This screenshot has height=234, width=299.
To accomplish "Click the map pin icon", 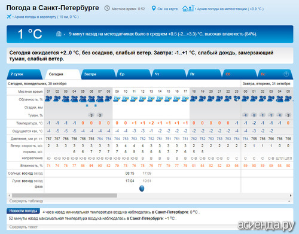I will (154, 8).
